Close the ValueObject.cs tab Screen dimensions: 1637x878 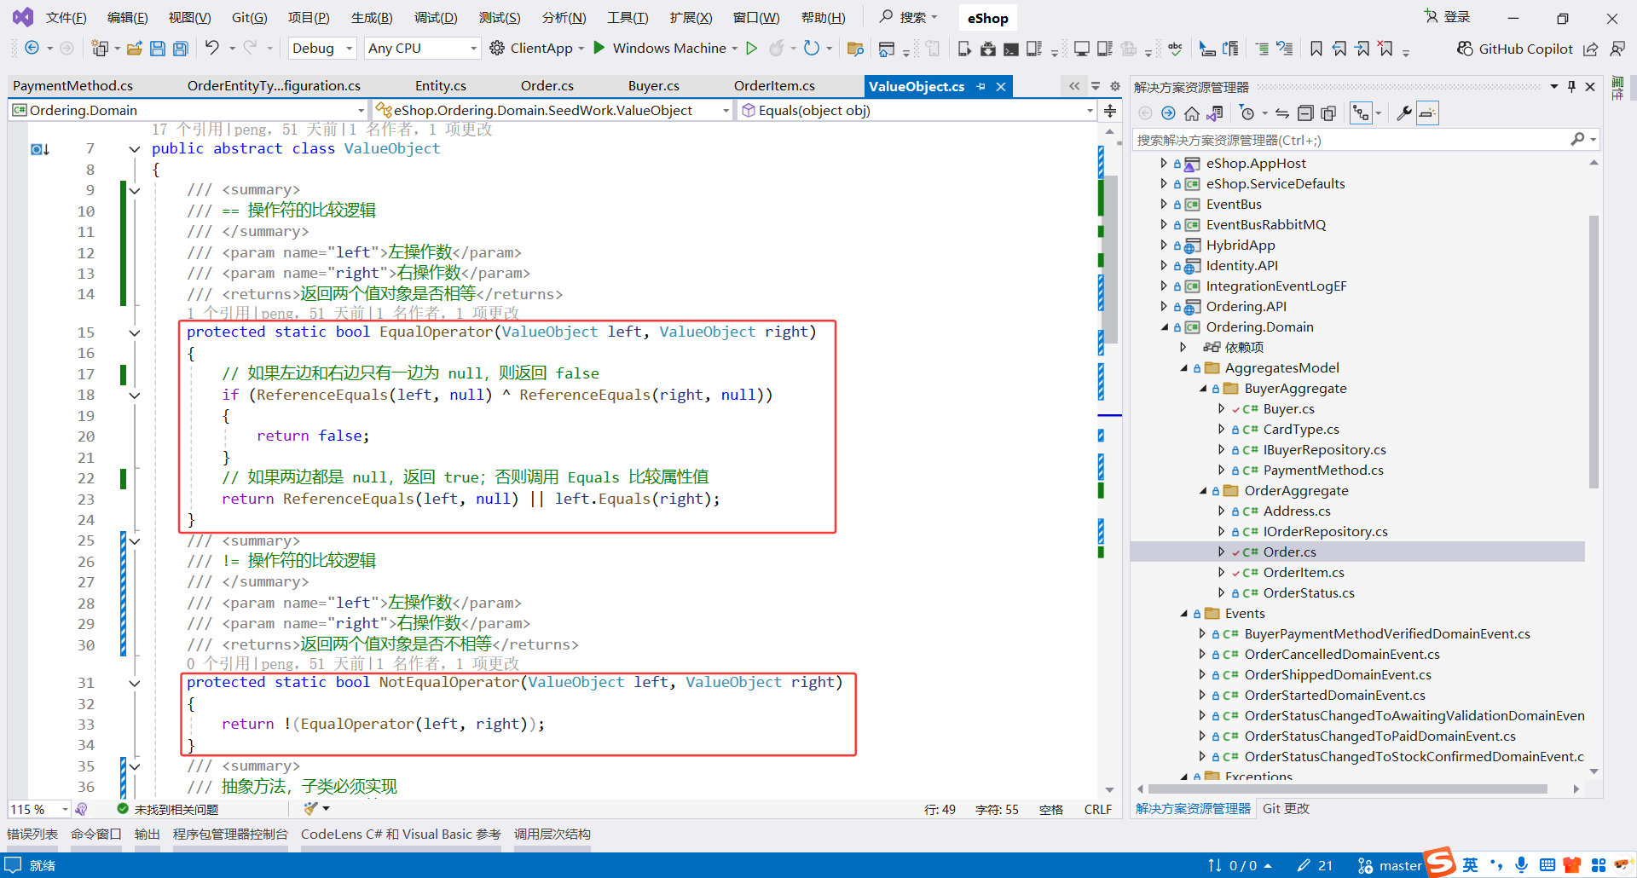[x=1002, y=87]
